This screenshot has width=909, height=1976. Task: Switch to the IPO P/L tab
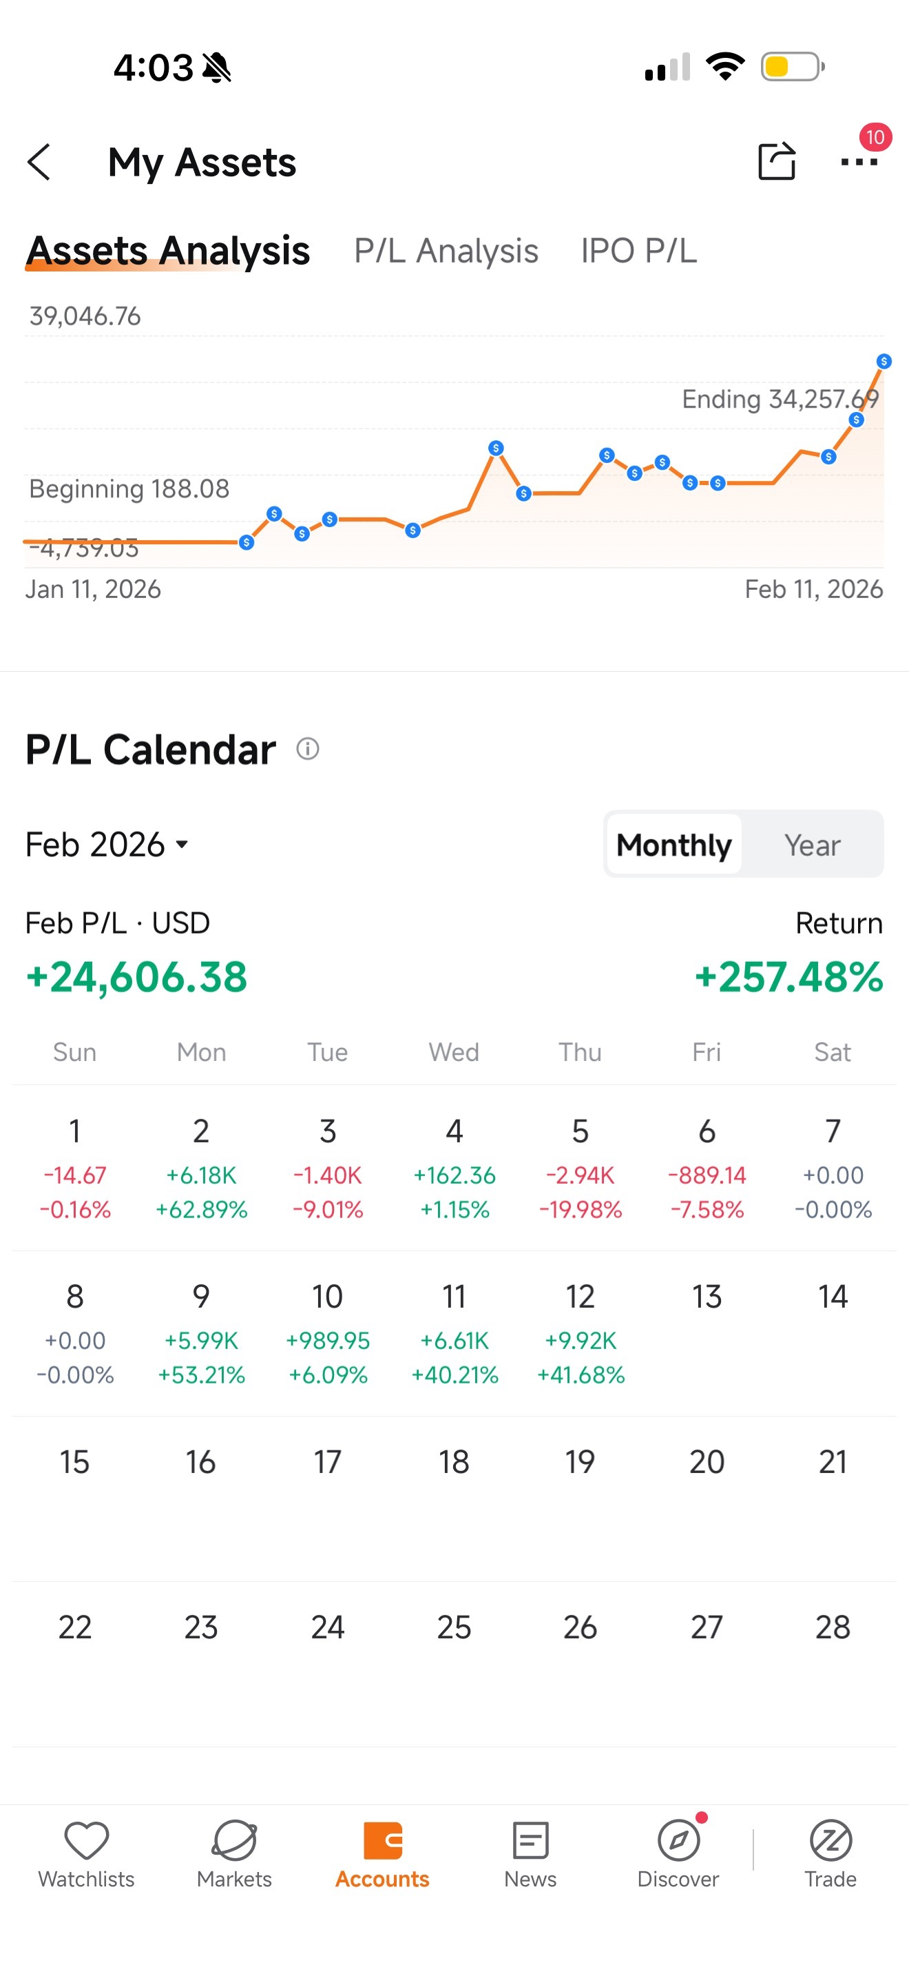click(638, 251)
